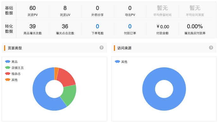Select the 浏览PV value 60
Viewport: 218px width, 122px height.
pyautogui.click(x=33, y=8)
